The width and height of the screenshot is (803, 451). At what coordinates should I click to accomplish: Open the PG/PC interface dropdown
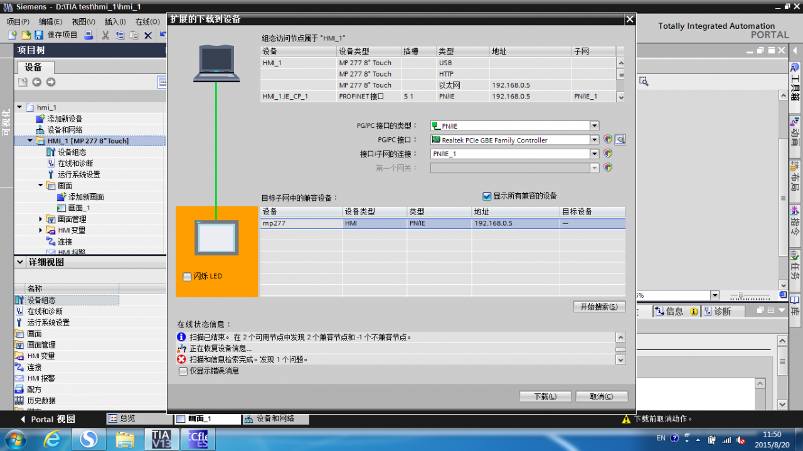595,140
